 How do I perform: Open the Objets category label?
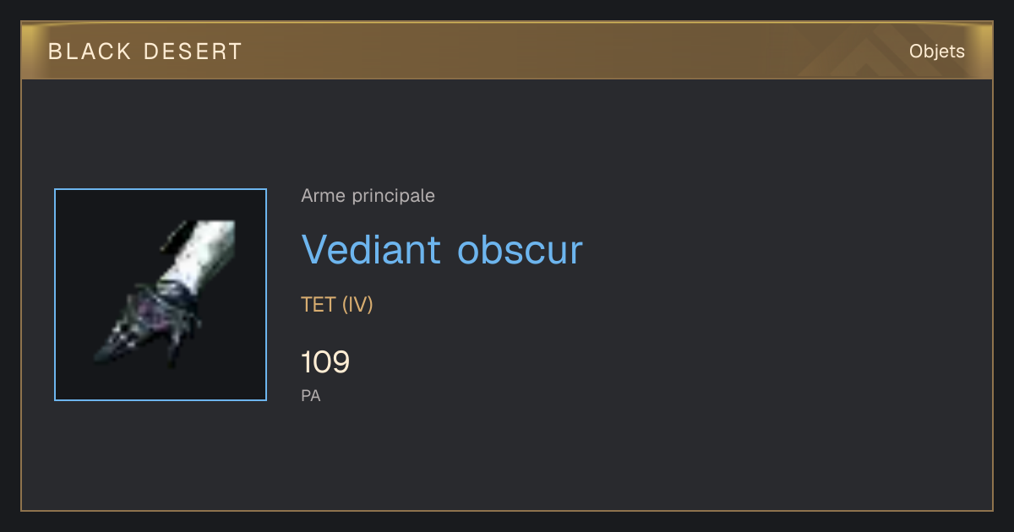click(x=937, y=52)
